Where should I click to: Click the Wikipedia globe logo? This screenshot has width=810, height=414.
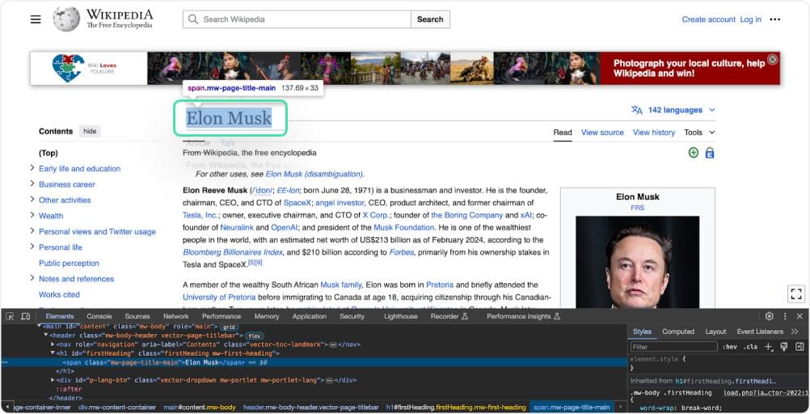click(x=66, y=19)
